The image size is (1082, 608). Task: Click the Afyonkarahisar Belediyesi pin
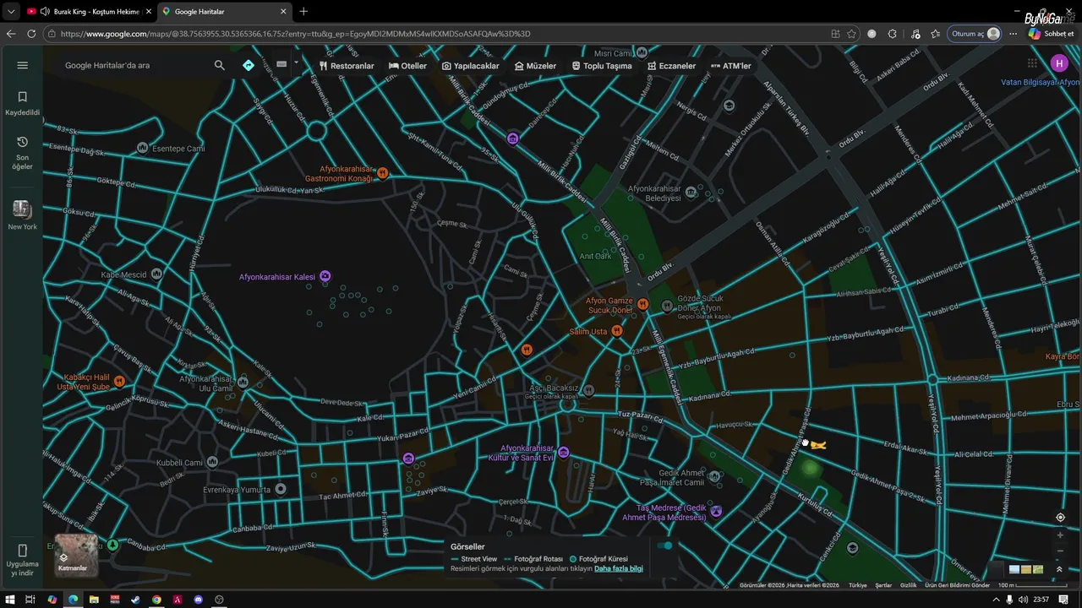[x=691, y=193]
